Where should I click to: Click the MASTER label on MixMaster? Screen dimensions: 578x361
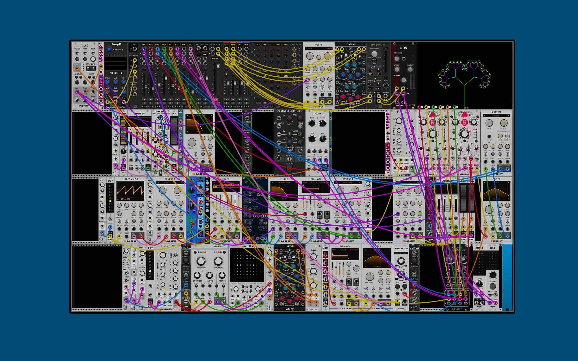(215, 59)
